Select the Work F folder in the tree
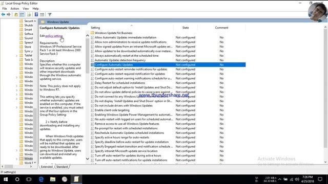Screen dimensions: 328x184 29,163
